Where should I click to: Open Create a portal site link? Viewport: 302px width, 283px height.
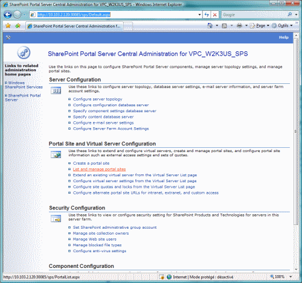coord(91,164)
